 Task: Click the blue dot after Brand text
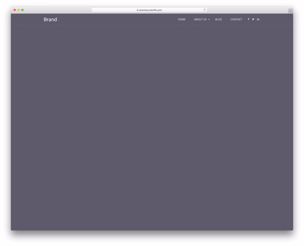58,21
